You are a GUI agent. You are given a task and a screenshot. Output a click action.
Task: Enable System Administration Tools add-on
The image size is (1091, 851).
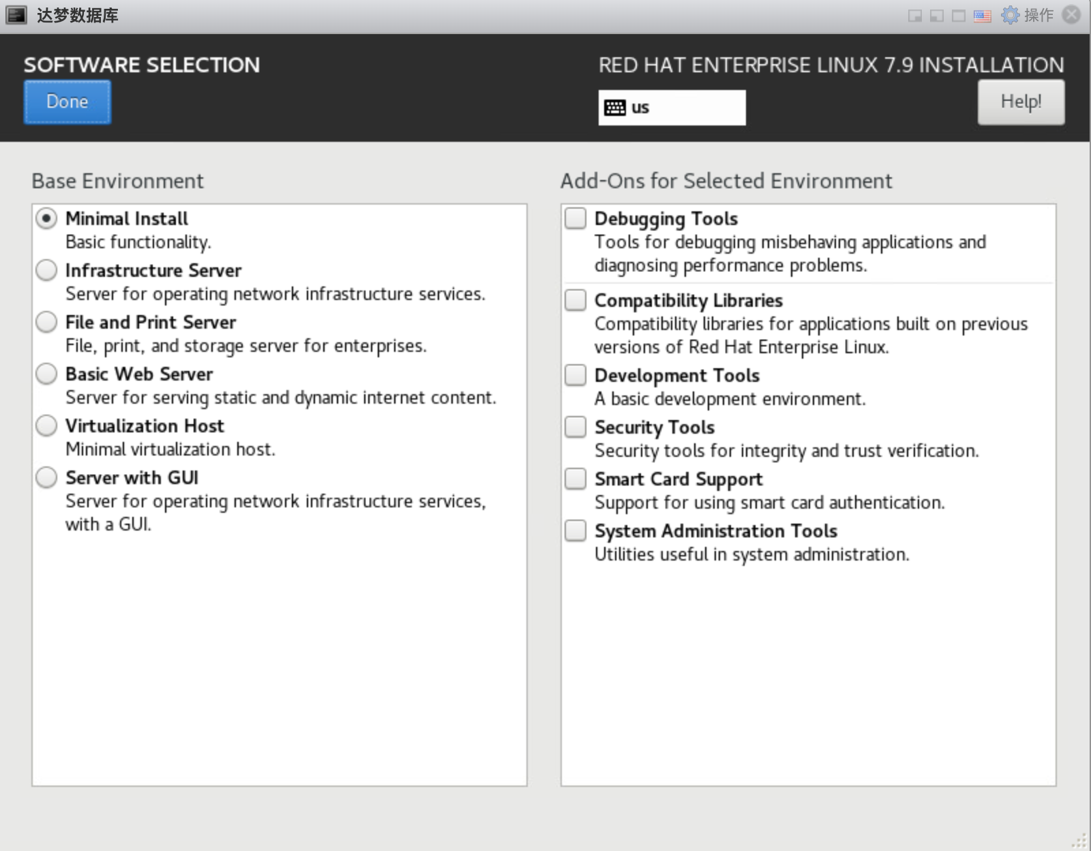tap(576, 531)
